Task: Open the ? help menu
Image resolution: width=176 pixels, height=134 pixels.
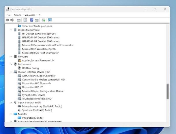Action: (x=39, y=15)
